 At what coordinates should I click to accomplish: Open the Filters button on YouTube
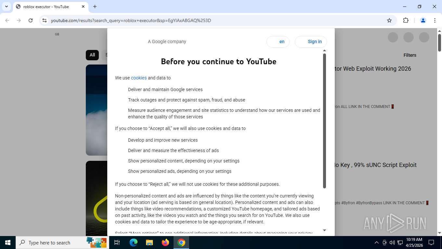point(410,55)
